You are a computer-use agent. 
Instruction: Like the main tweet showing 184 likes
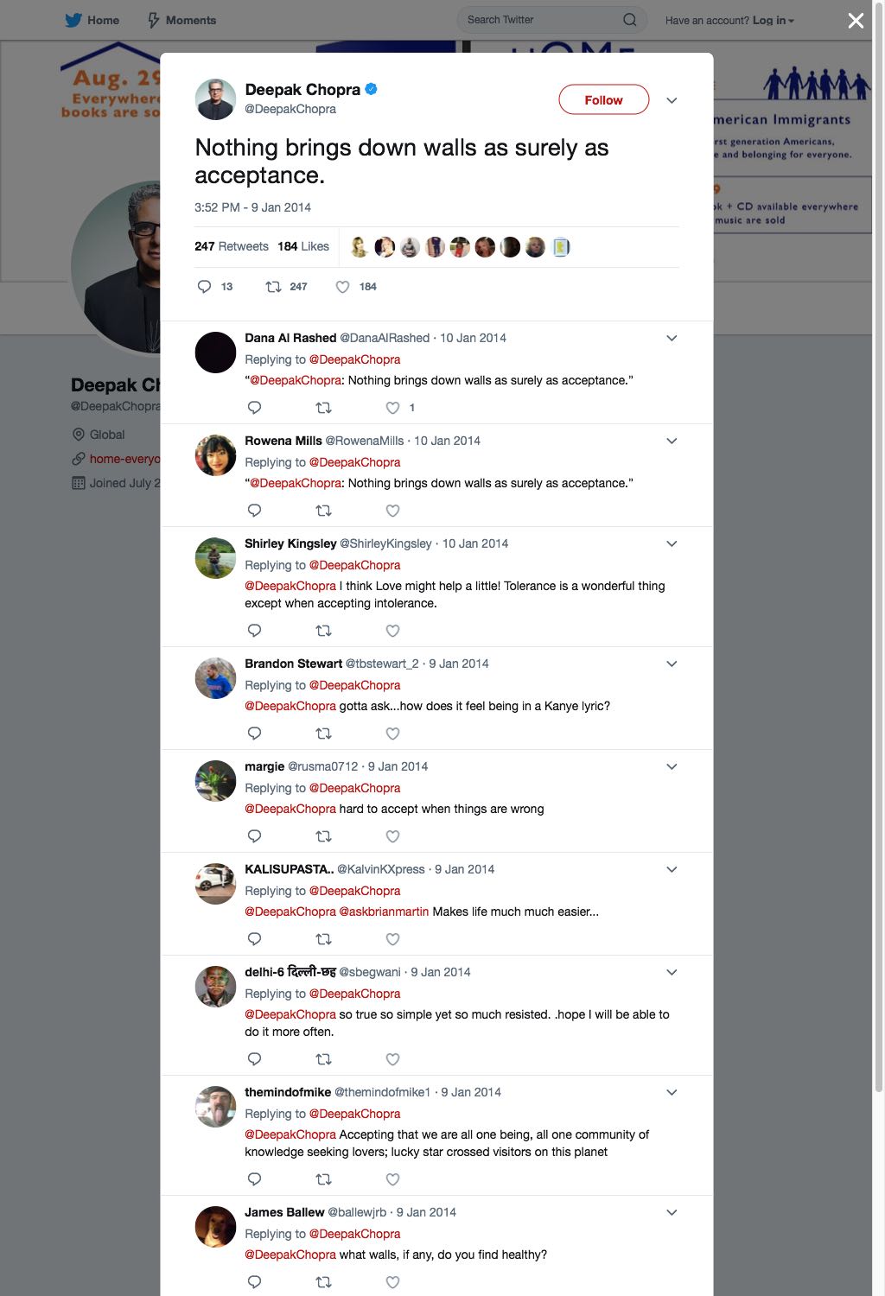click(x=342, y=287)
